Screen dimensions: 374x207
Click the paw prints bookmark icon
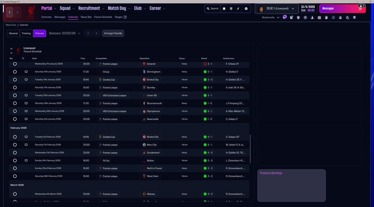(x=347, y=18)
